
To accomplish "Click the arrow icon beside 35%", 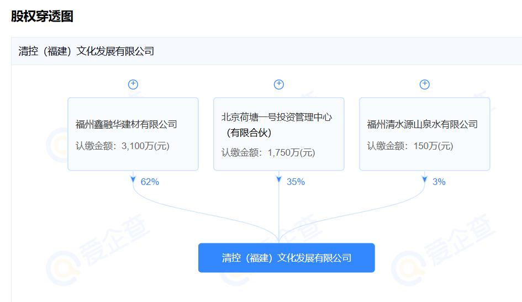I will tap(279, 180).
